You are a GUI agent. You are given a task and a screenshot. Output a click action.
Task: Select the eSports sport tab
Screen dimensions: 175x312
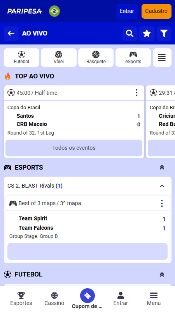tap(133, 57)
